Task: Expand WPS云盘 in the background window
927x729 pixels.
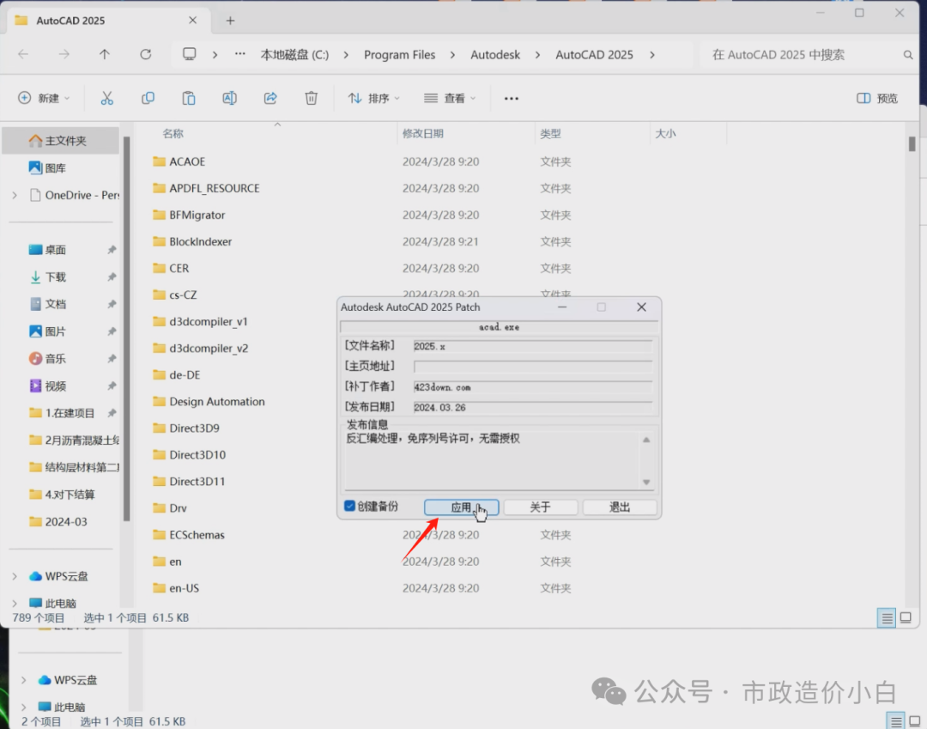Action: pyautogui.click(x=24, y=680)
